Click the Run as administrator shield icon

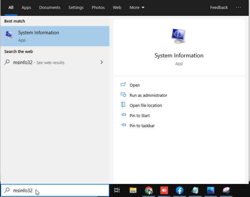tap(123, 95)
